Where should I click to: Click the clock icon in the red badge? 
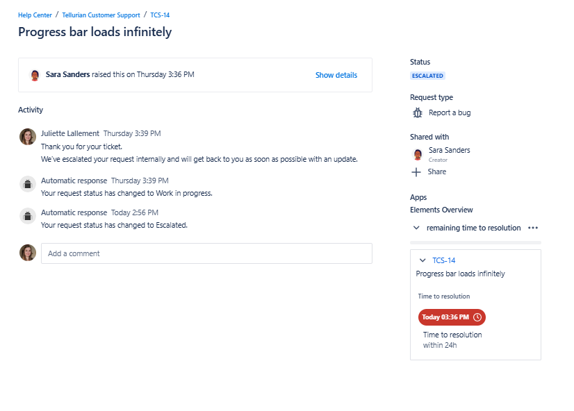pyautogui.click(x=477, y=317)
